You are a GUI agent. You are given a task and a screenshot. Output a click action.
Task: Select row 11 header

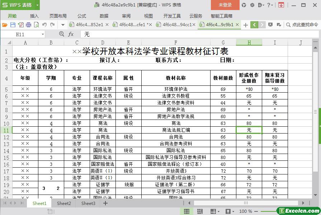pos(6,130)
